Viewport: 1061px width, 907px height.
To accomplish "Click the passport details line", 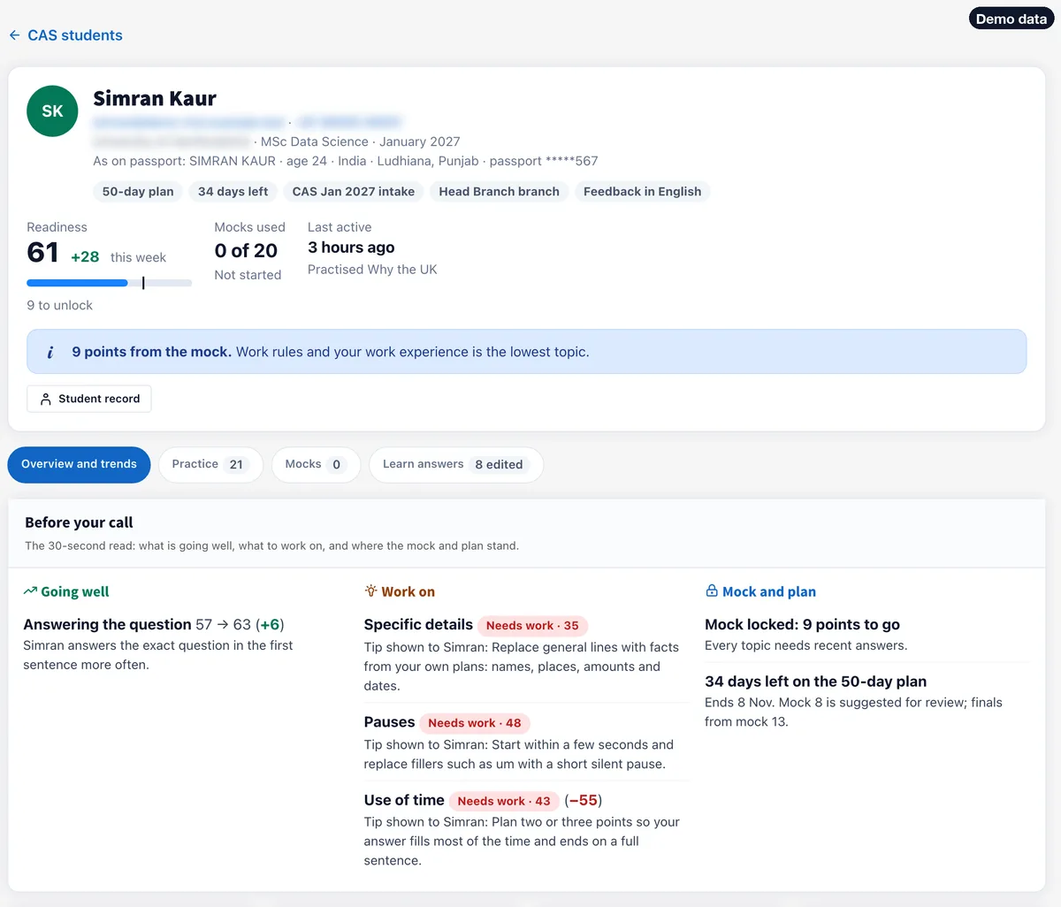I will [x=346, y=161].
